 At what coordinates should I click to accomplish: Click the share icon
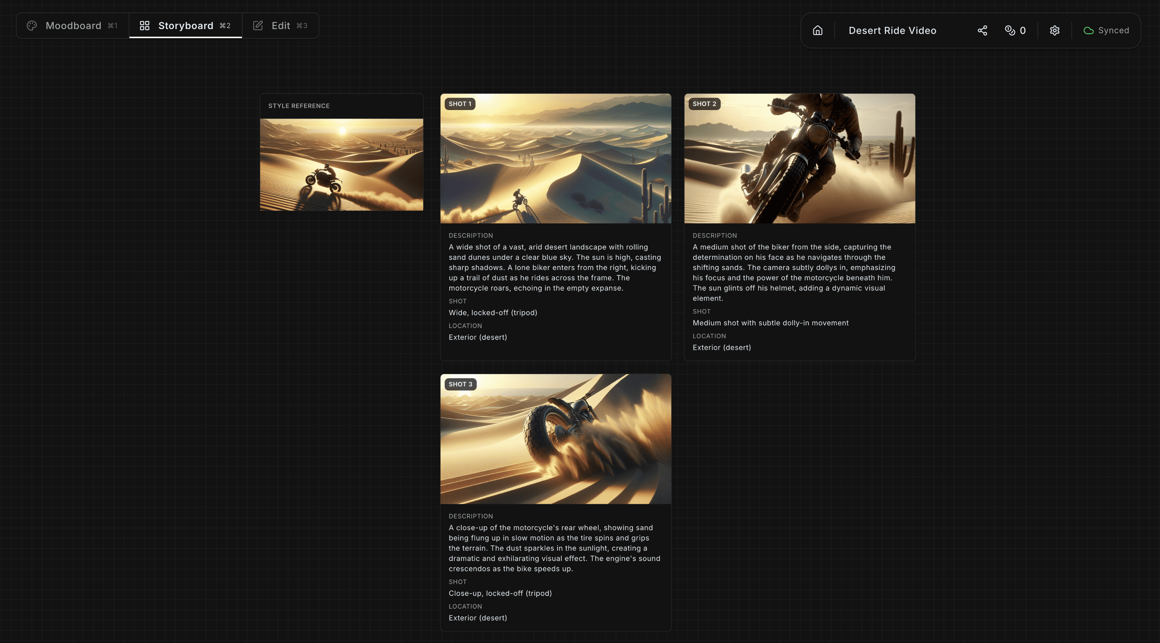point(982,30)
